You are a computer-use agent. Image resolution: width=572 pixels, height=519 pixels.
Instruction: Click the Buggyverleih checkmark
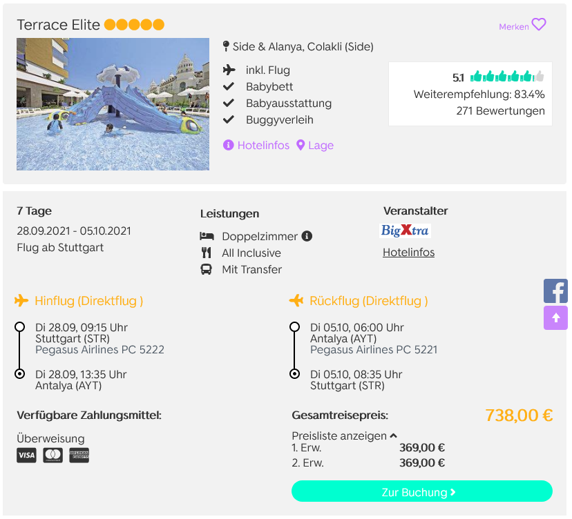(x=229, y=119)
